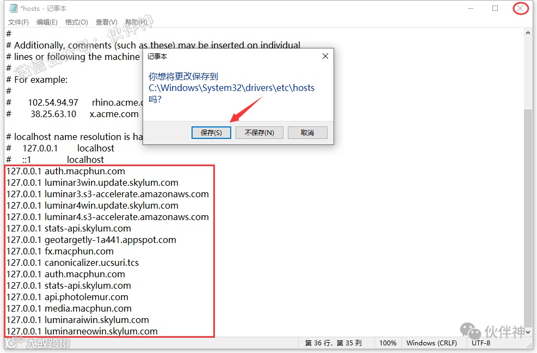This screenshot has height=353, width=537.
Task: Click the canonicalizer.ucsuri.tcs line
Action: click(72, 263)
